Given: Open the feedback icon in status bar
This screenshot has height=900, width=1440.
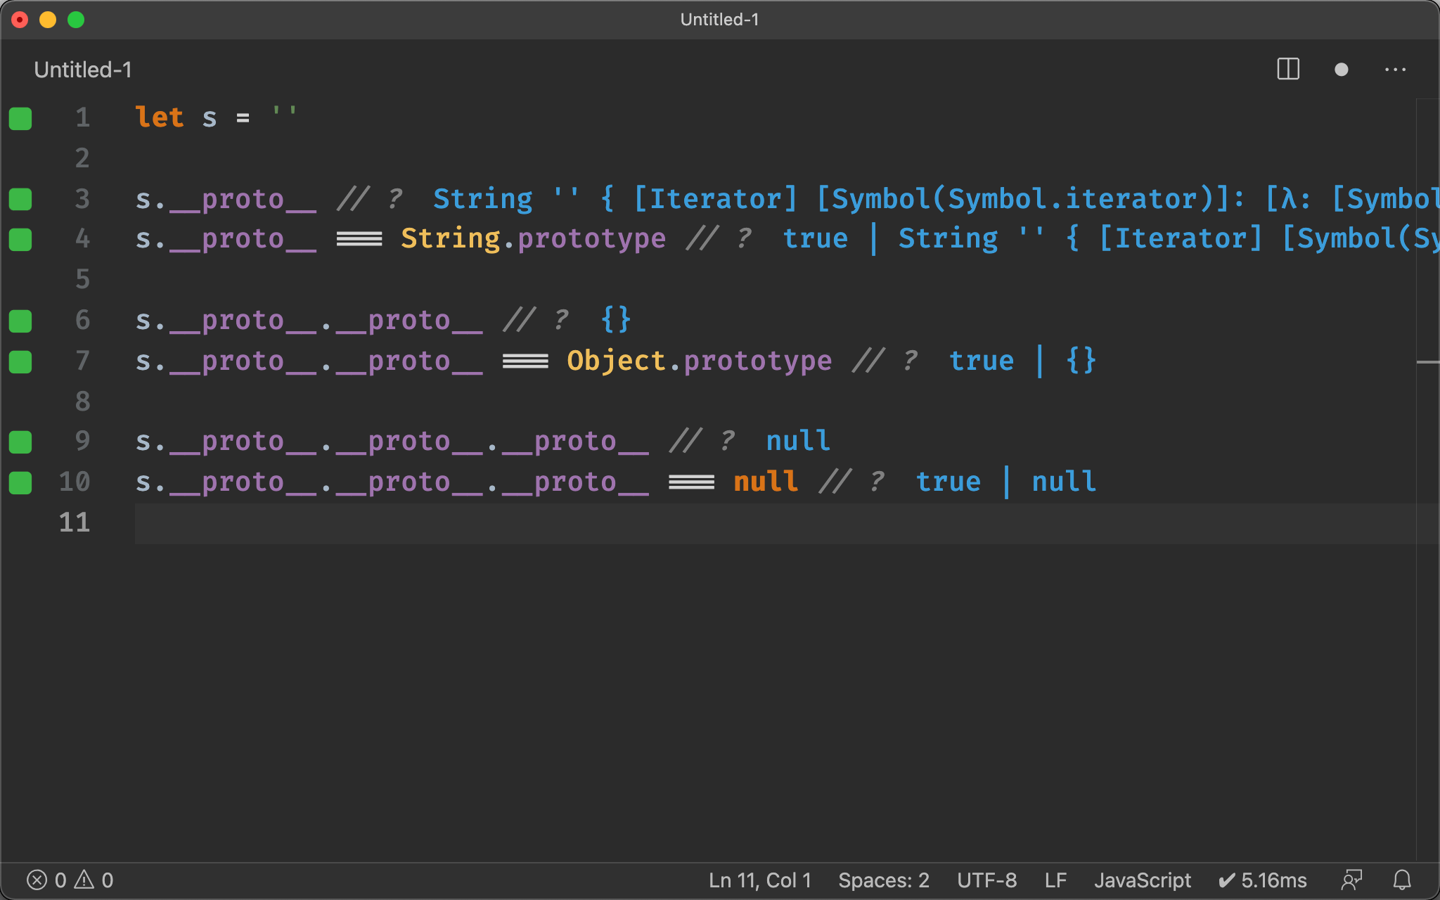Looking at the screenshot, I should pos(1351,880).
